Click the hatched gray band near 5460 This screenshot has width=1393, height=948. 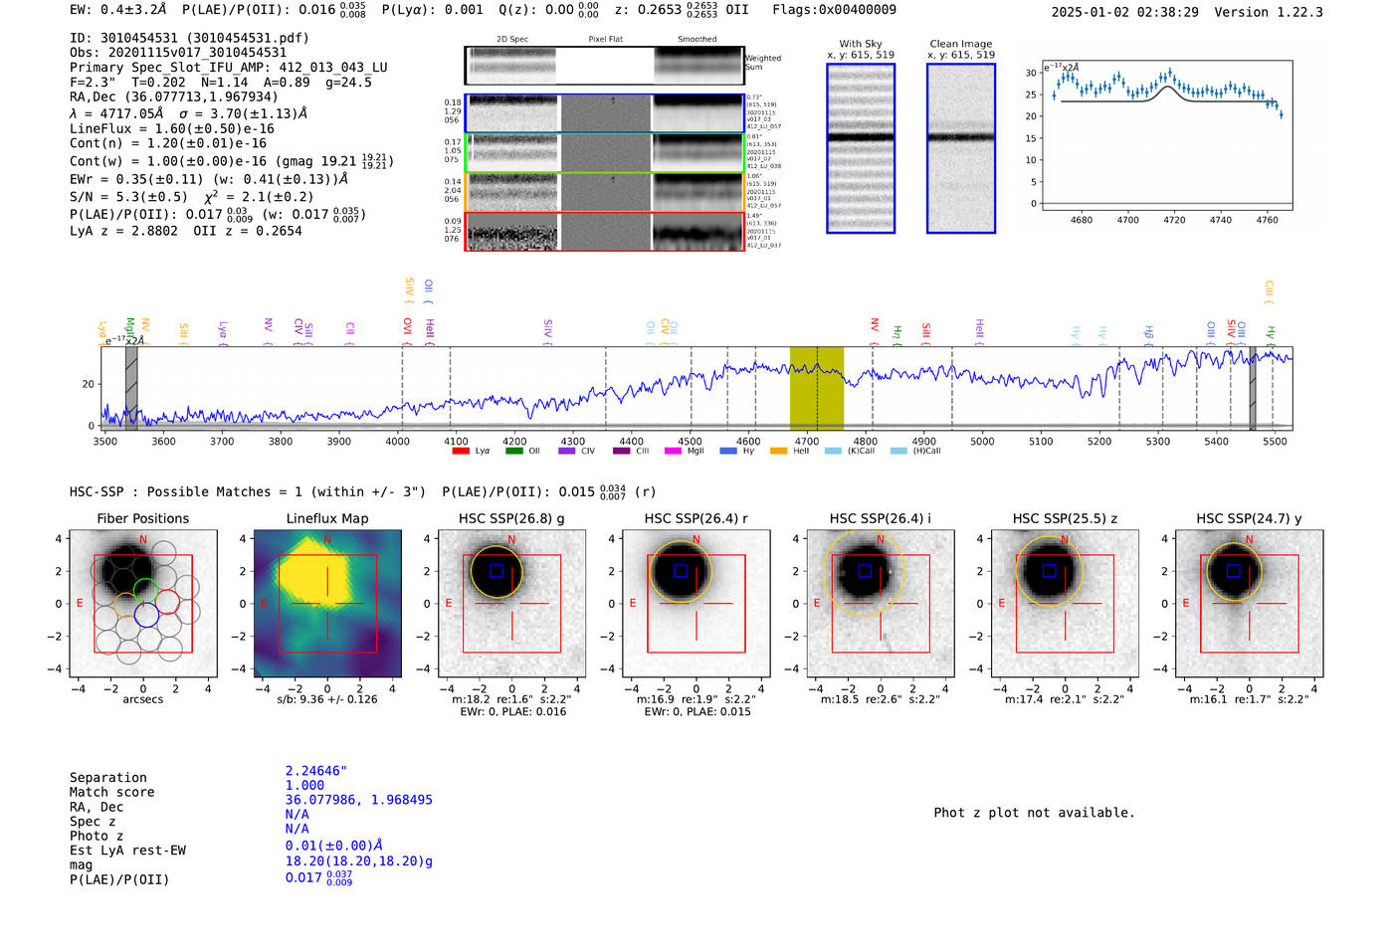(x=1253, y=388)
